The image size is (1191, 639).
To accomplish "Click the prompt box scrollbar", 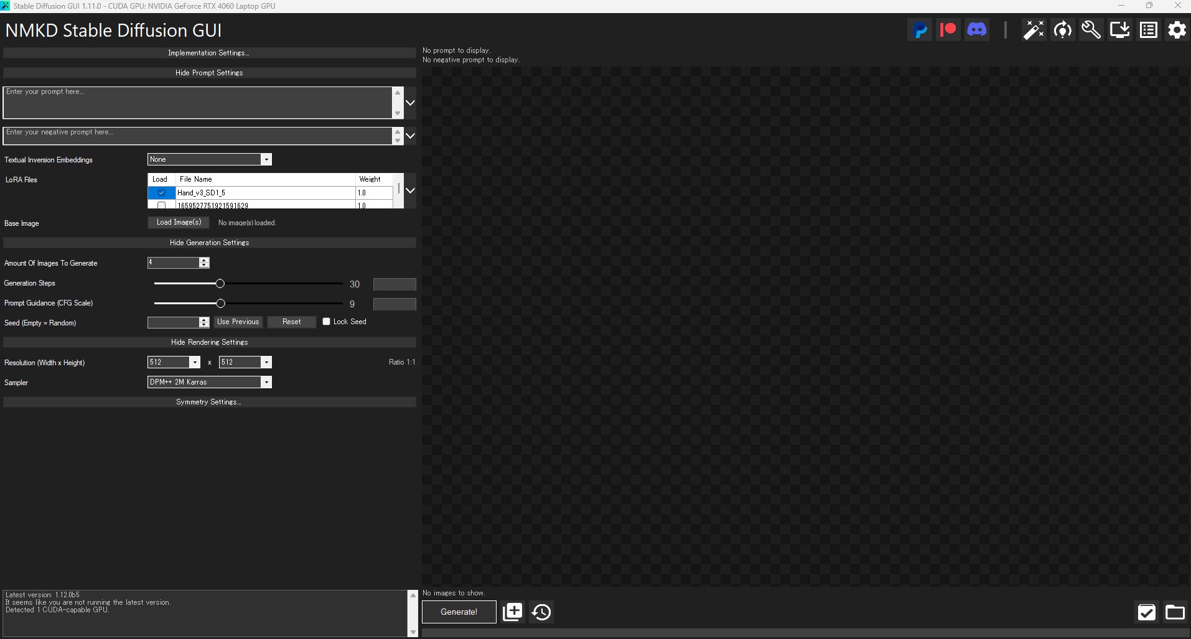I will pyautogui.click(x=398, y=103).
